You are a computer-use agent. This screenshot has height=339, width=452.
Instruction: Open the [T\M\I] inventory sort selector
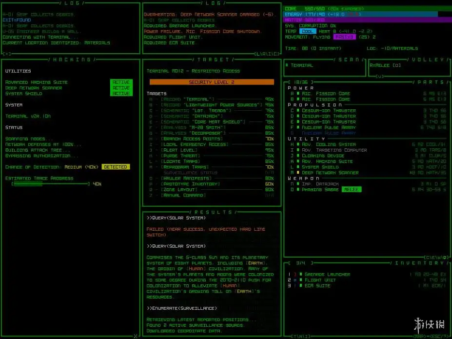pos(301,336)
